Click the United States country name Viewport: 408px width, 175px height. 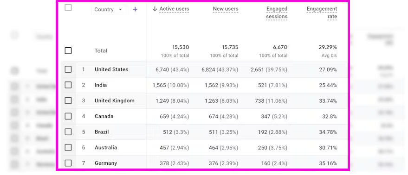[x=111, y=69]
